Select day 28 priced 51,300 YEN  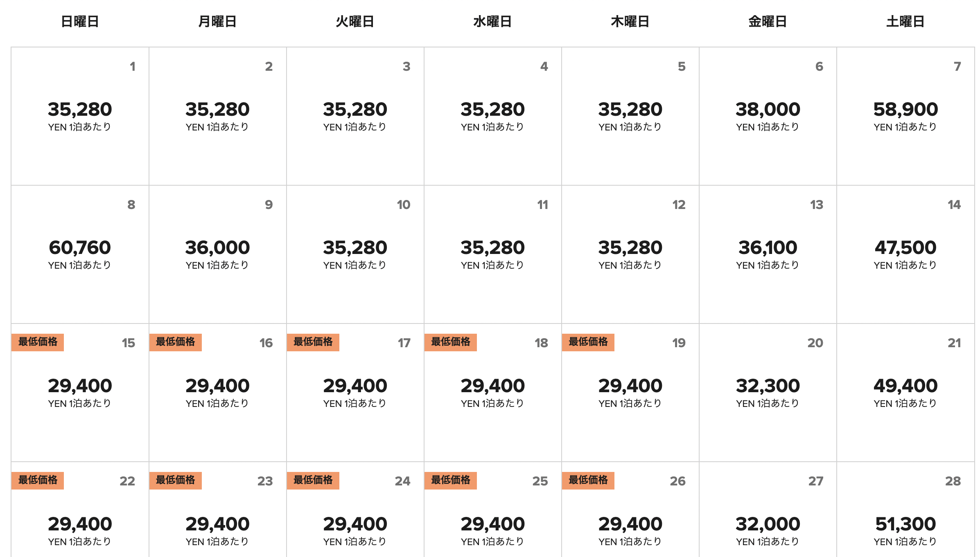(905, 510)
